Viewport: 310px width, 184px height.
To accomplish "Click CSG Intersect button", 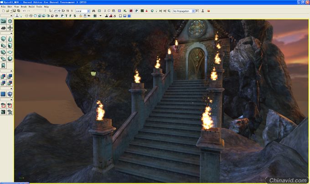I will 3,83.
